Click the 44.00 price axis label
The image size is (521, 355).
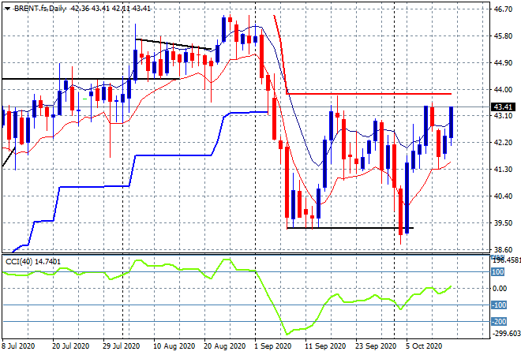[x=503, y=89]
